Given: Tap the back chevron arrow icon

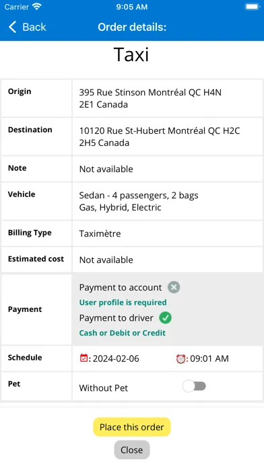Looking at the screenshot, I should (13, 27).
